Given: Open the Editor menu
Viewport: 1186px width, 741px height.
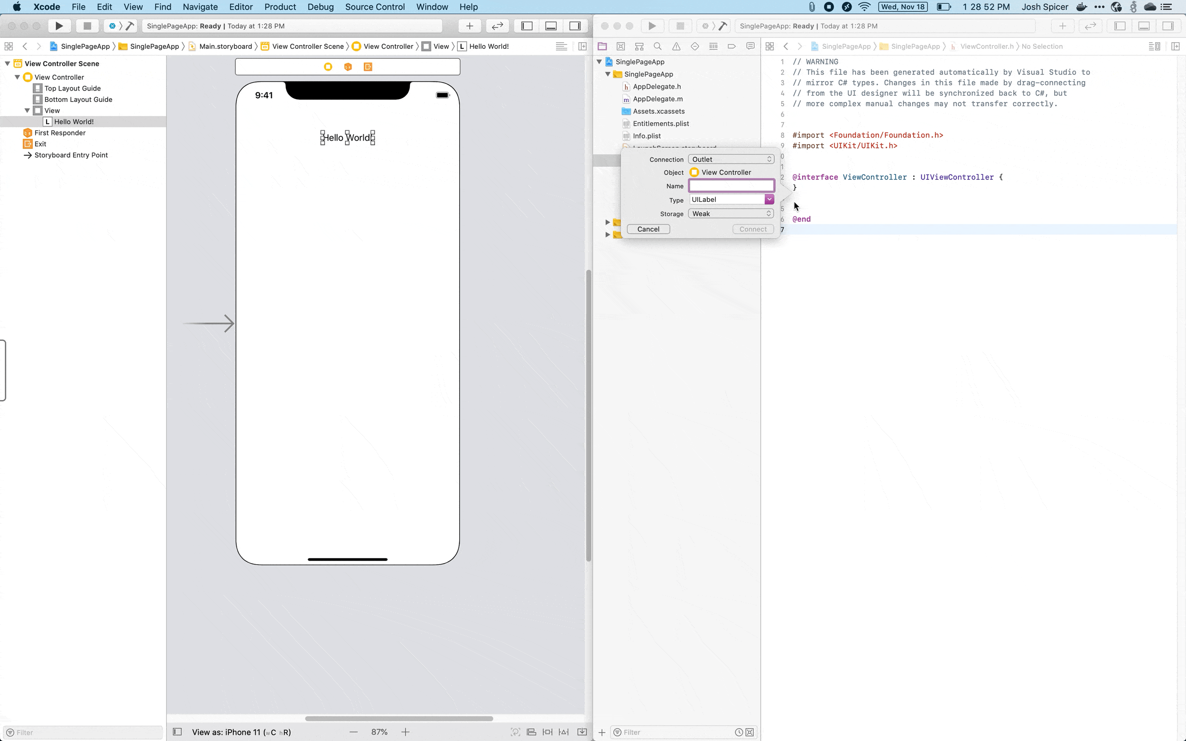Looking at the screenshot, I should [x=241, y=7].
